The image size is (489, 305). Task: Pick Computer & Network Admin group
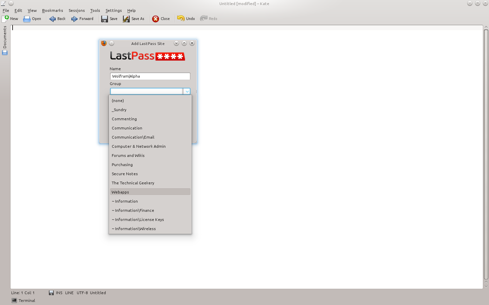point(150,146)
